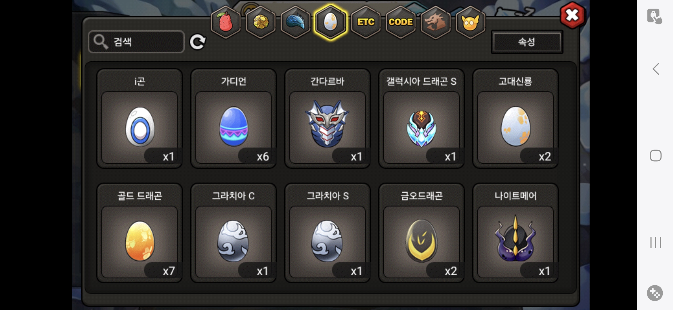
Task: Select the 나이트메어 horned egg
Action: [x=515, y=233]
